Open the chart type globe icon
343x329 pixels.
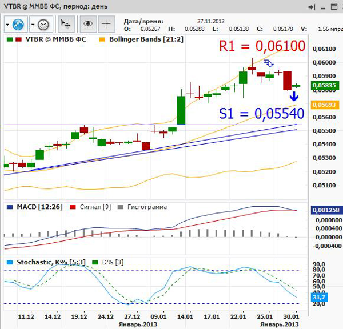pos(18,24)
